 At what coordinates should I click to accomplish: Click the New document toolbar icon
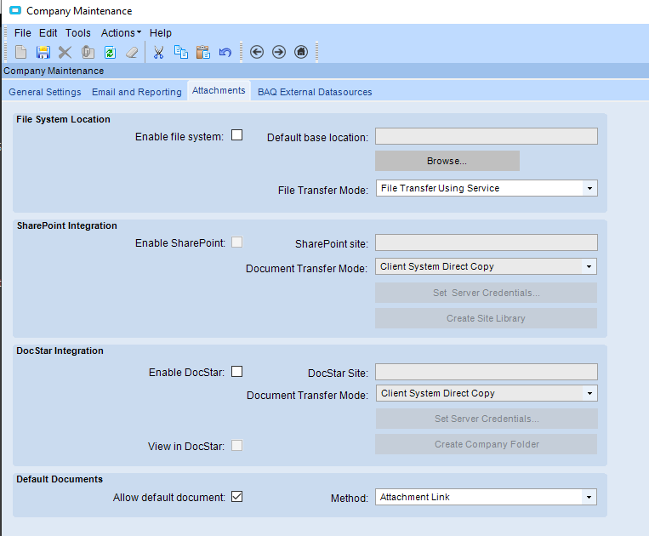click(20, 52)
